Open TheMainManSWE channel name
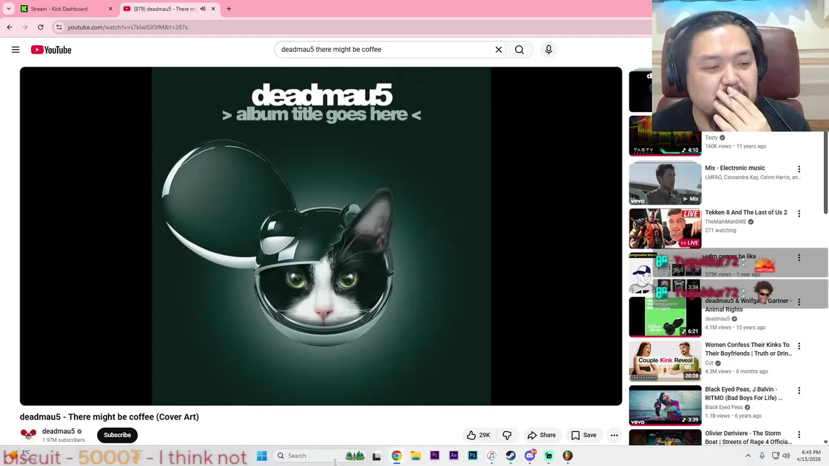 click(725, 222)
